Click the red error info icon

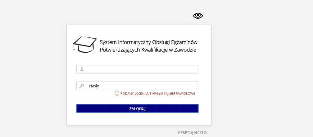(x=117, y=93)
